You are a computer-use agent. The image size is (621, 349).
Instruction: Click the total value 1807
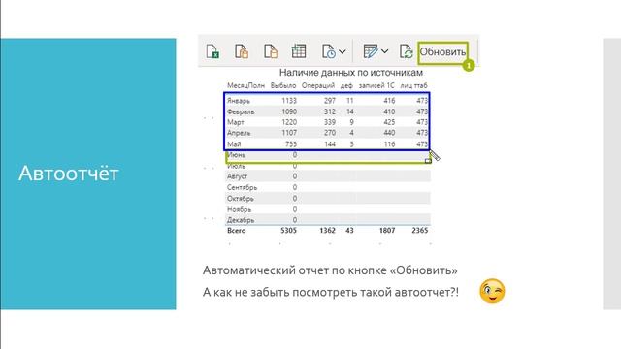tap(386, 231)
